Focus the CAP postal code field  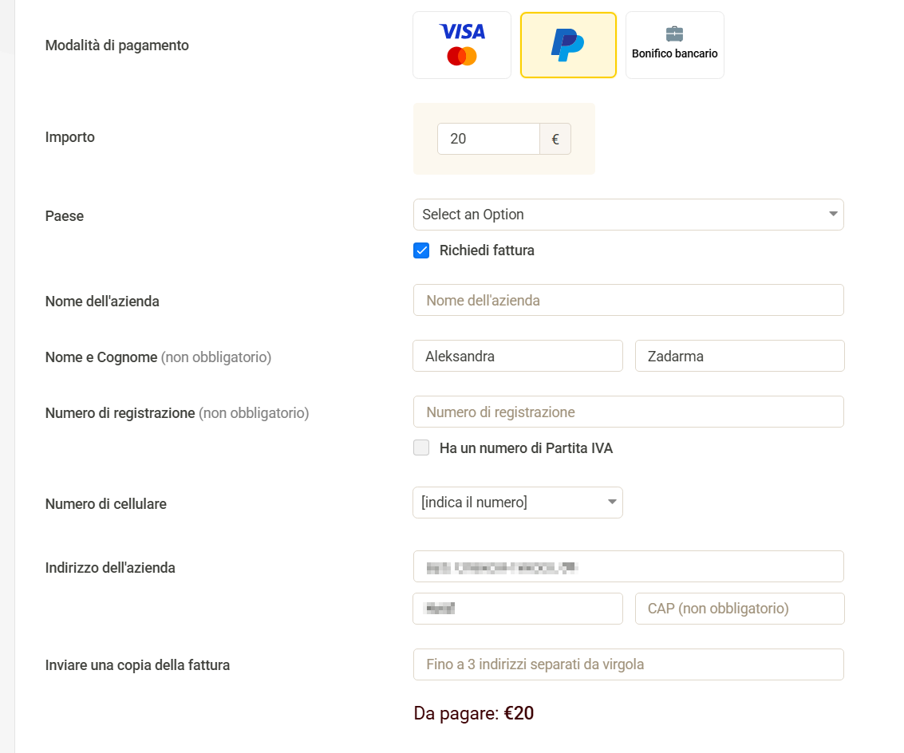(739, 609)
